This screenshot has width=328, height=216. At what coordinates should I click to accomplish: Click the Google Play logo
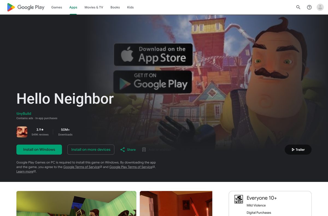tap(26, 7)
